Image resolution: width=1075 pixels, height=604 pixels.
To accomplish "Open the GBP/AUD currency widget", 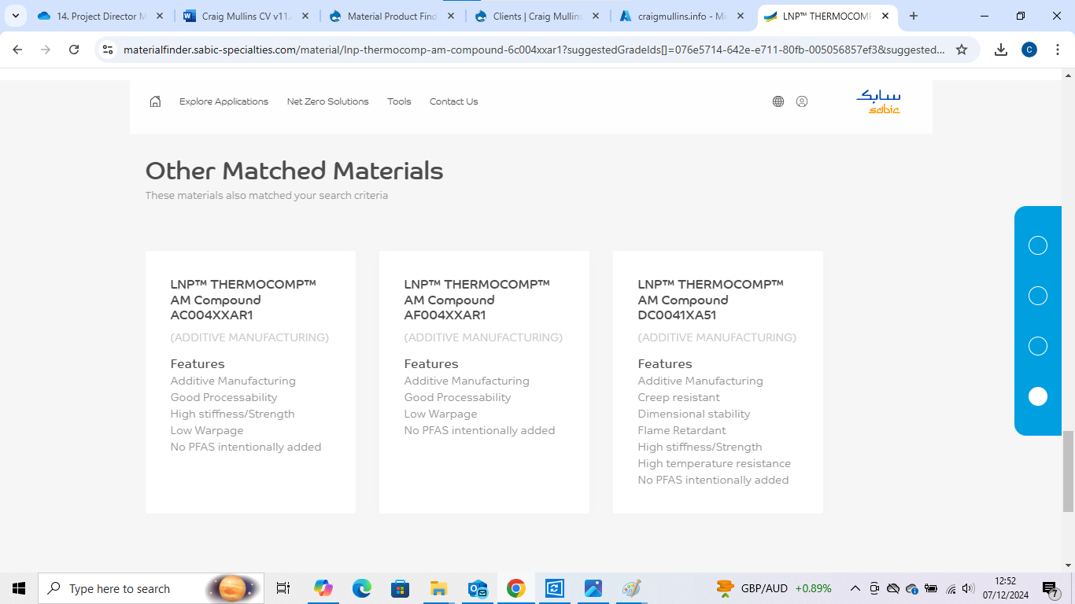I will click(774, 588).
